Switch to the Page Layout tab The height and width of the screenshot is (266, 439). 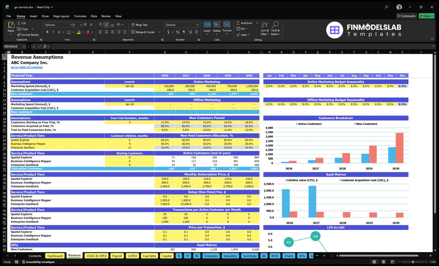[x=61, y=16]
